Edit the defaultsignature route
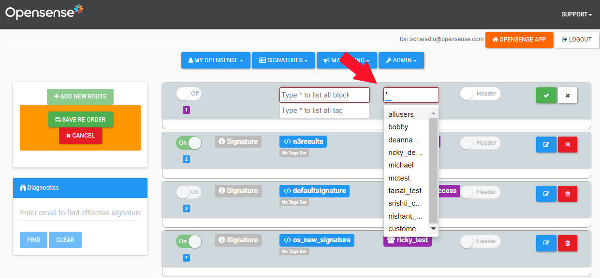Viewport: 600px width, 278px height. [x=546, y=194]
